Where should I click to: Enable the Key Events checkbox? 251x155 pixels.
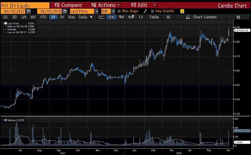point(152,11)
